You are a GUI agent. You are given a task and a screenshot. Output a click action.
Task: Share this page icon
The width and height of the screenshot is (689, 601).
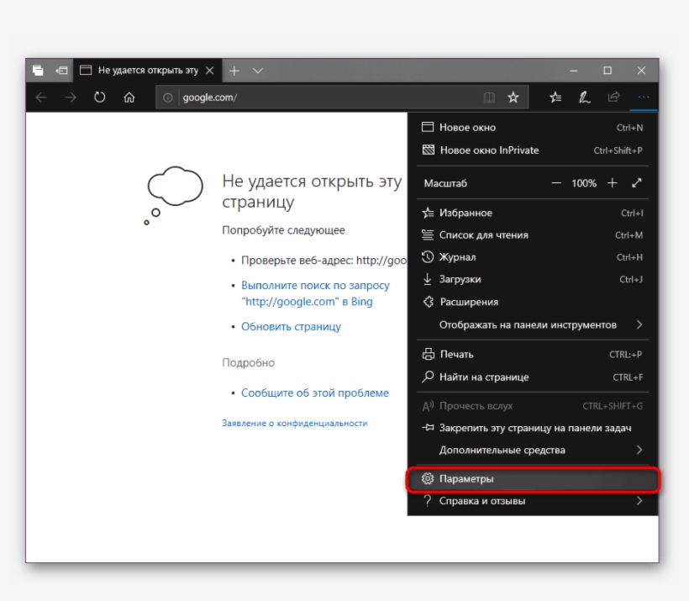point(613,97)
